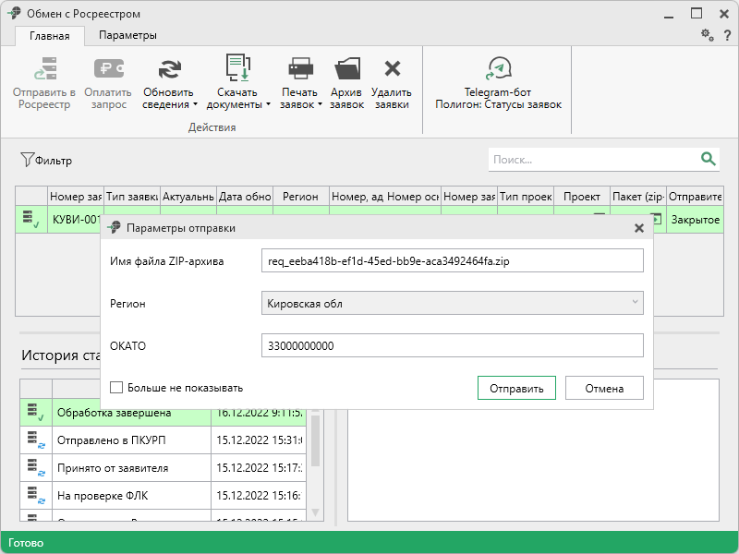Enable the Больше не показывать checkbox
The height and width of the screenshot is (554, 739).
tap(116, 388)
